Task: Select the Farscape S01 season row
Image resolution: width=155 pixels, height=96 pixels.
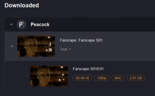Action: click(x=80, y=46)
